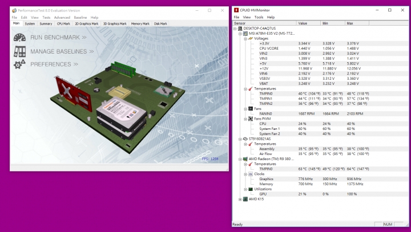Click the Run Benchmark speedometer icon
Screen dimensions: 411x232
pos(19,38)
